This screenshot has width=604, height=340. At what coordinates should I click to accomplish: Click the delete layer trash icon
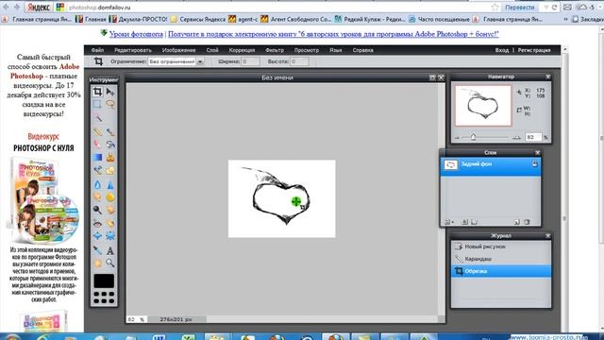tap(527, 222)
